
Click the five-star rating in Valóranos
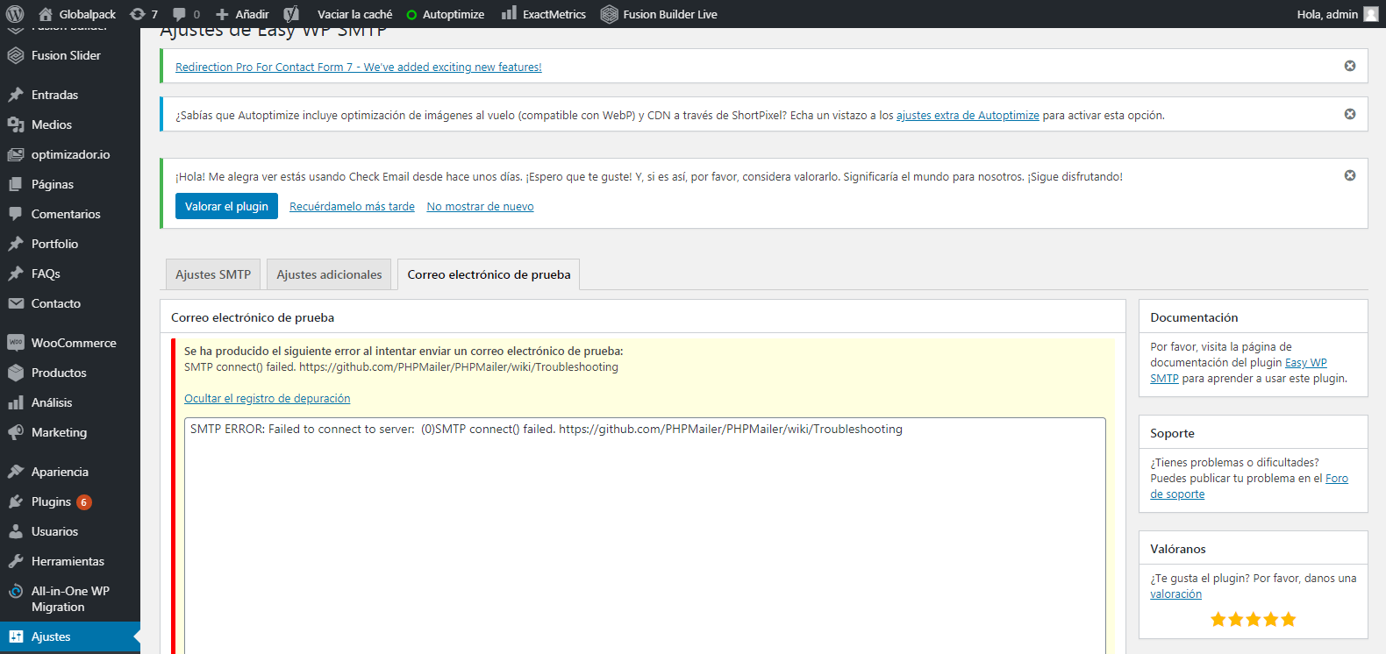click(1253, 620)
